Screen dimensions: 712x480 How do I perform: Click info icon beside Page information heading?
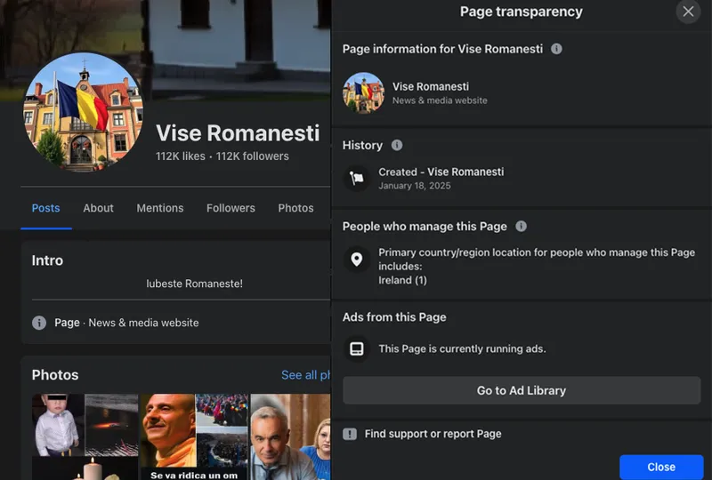point(556,49)
